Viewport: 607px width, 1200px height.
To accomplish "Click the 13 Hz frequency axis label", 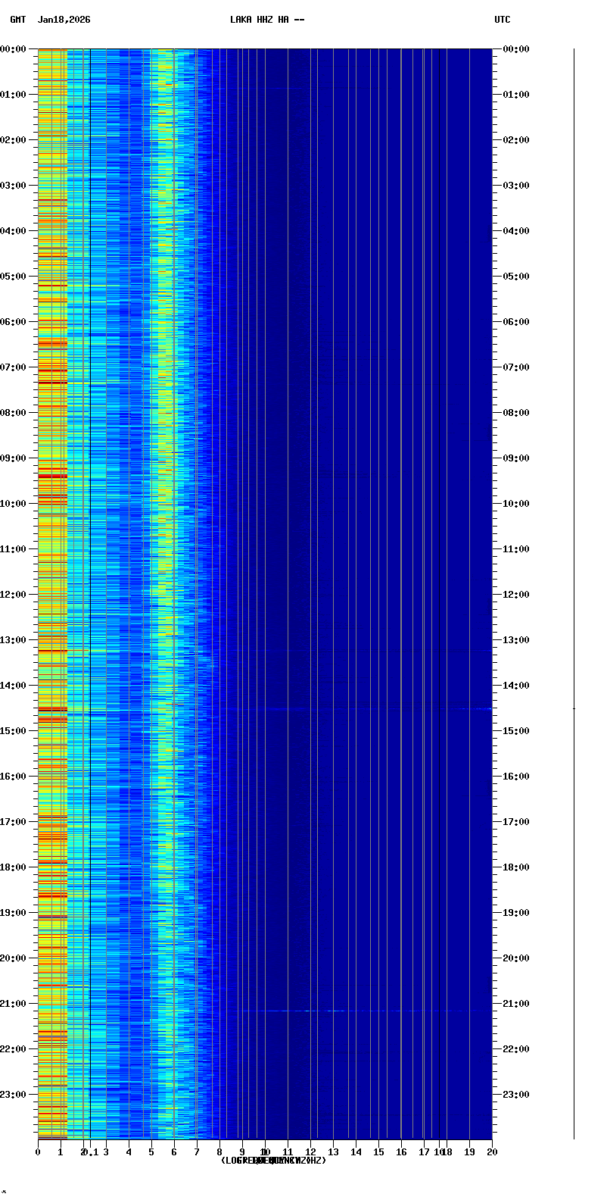I will tap(333, 1152).
